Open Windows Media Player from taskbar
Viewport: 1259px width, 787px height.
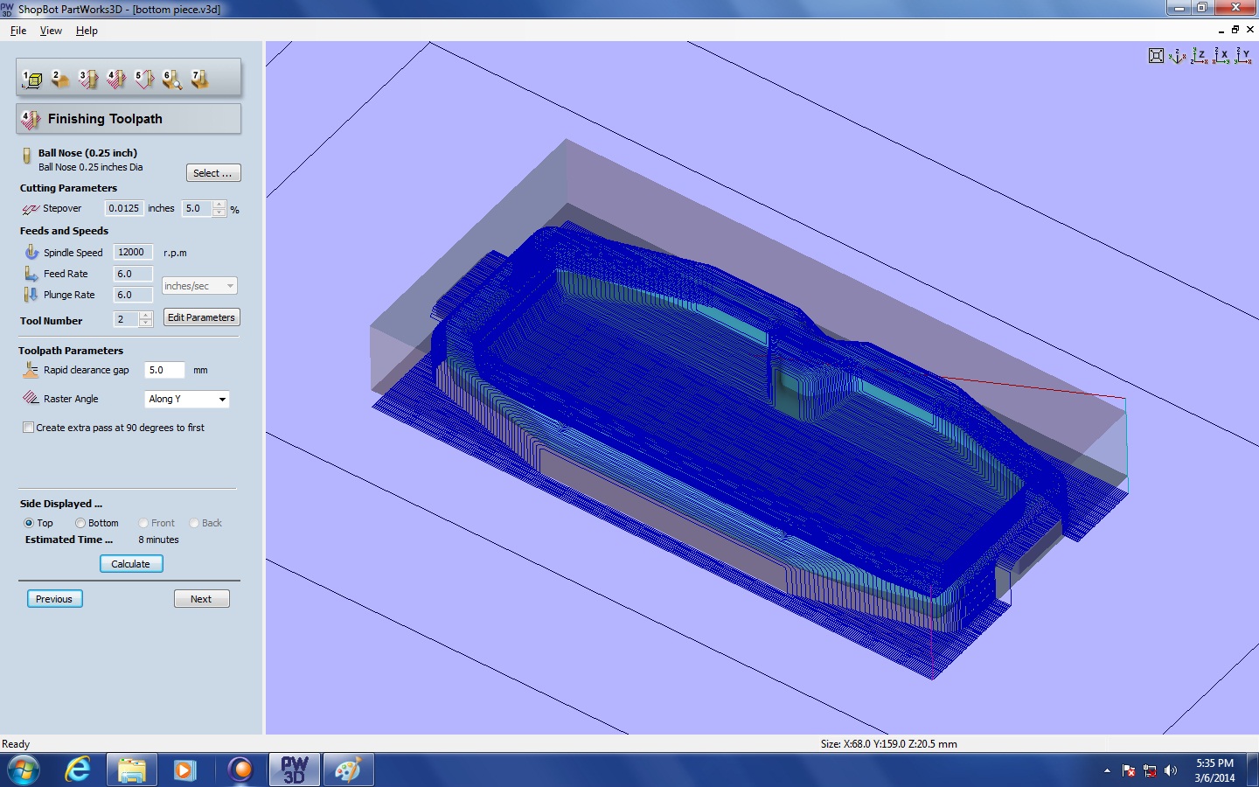coord(184,770)
